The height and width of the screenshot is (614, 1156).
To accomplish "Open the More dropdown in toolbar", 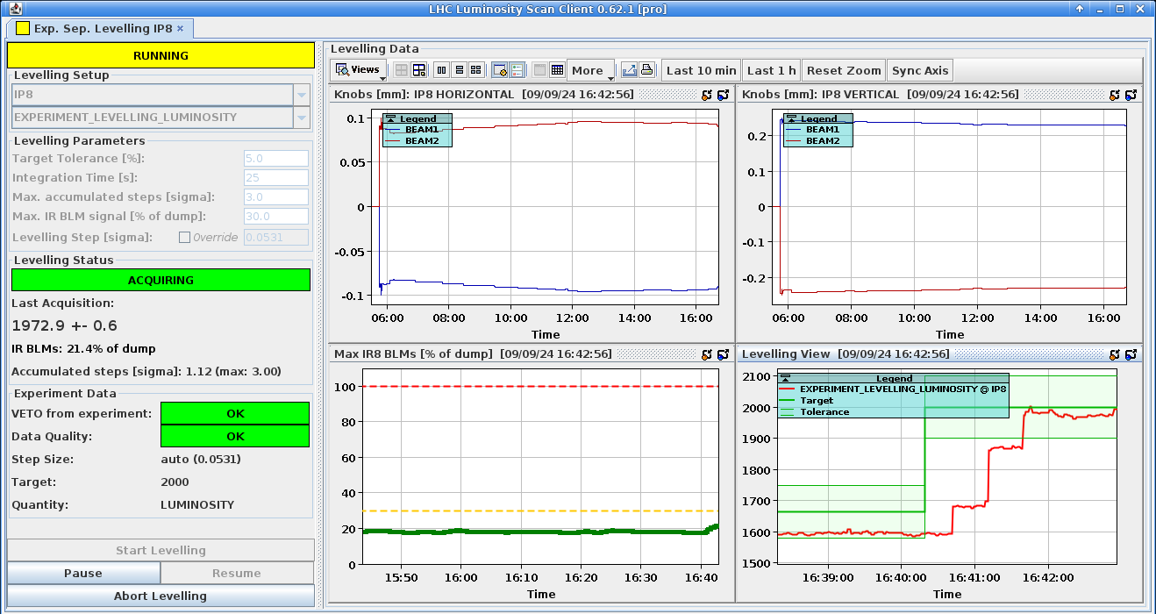I will point(591,70).
